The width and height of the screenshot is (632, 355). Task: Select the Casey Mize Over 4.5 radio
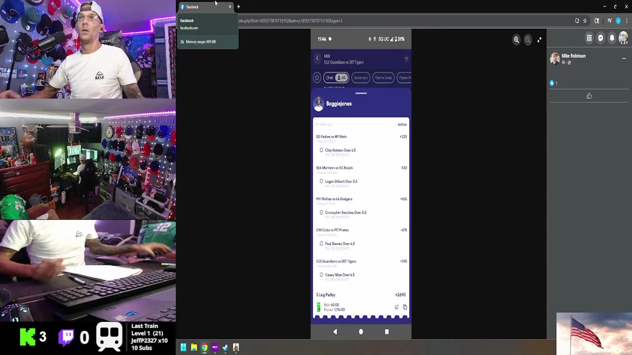point(321,275)
